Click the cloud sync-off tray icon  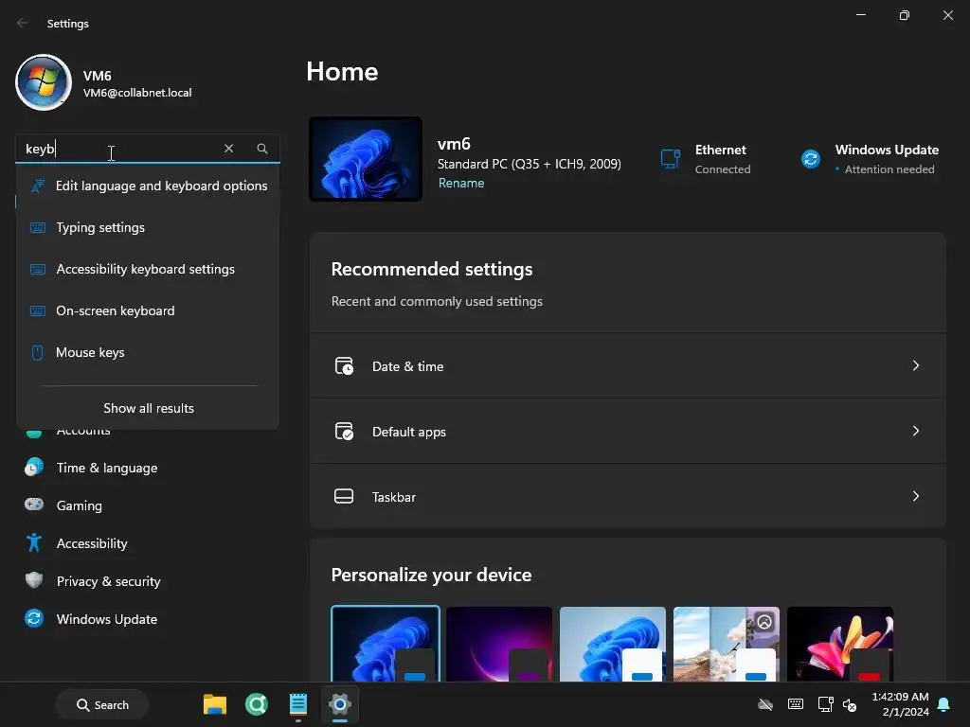[x=765, y=704]
